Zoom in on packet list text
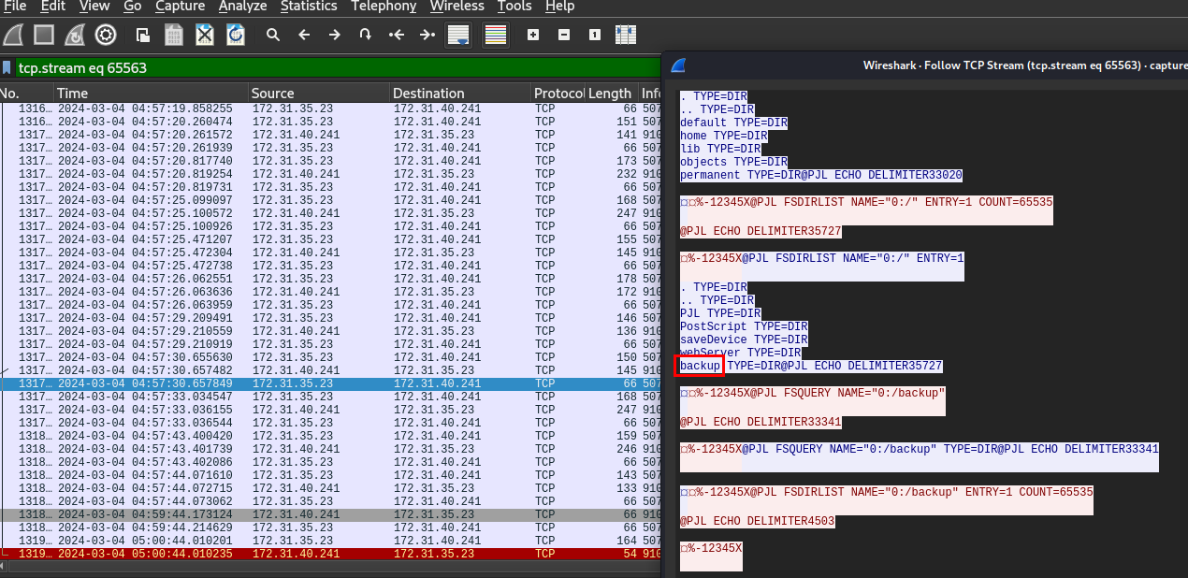The height and width of the screenshot is (578, 1188). pyautogui.click(x=533, y=35)
